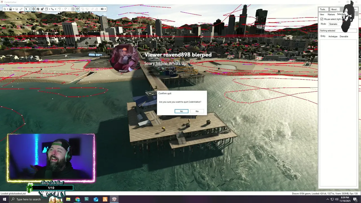Open the Tools... menu button
The image size is (361, 203).
pyautogui.click(x=323, y=9)
